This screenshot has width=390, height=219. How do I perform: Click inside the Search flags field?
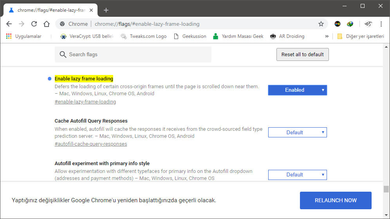click(x=133, y=55)
